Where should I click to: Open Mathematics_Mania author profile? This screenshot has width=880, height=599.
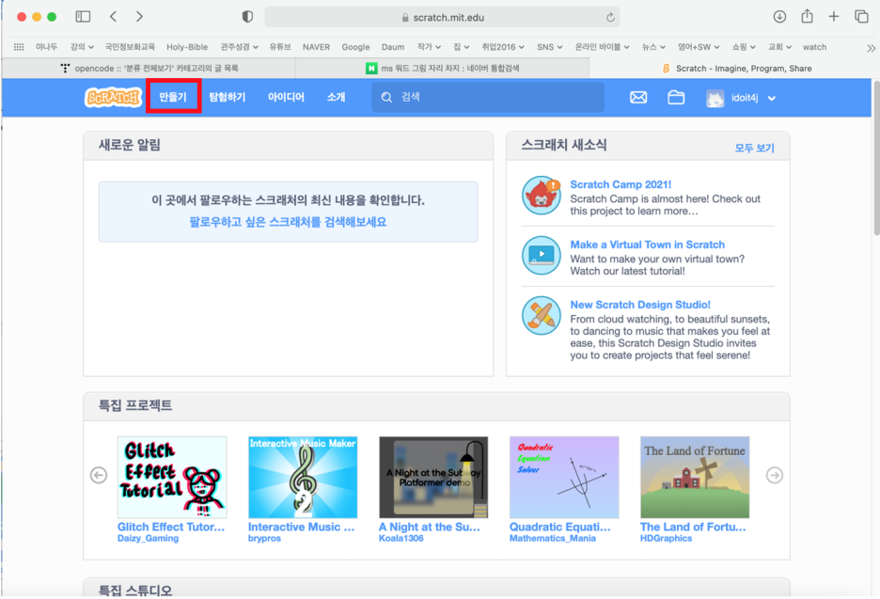[553, 539]
